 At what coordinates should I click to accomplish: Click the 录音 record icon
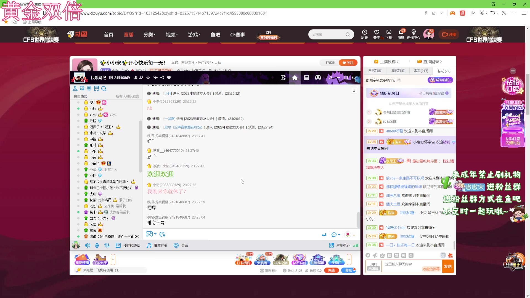[176, 245]
